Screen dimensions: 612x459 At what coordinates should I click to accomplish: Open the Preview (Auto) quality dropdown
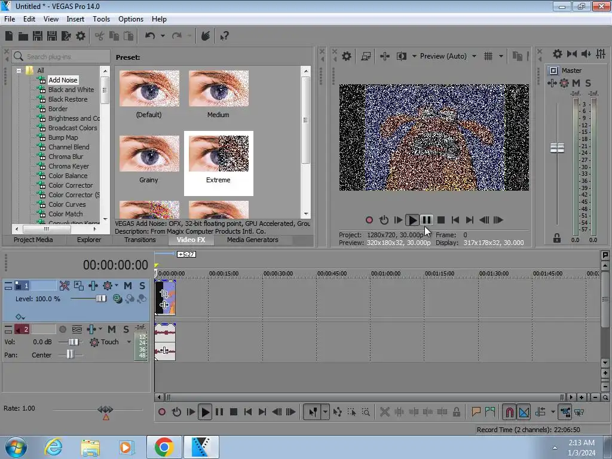[474, 56]
